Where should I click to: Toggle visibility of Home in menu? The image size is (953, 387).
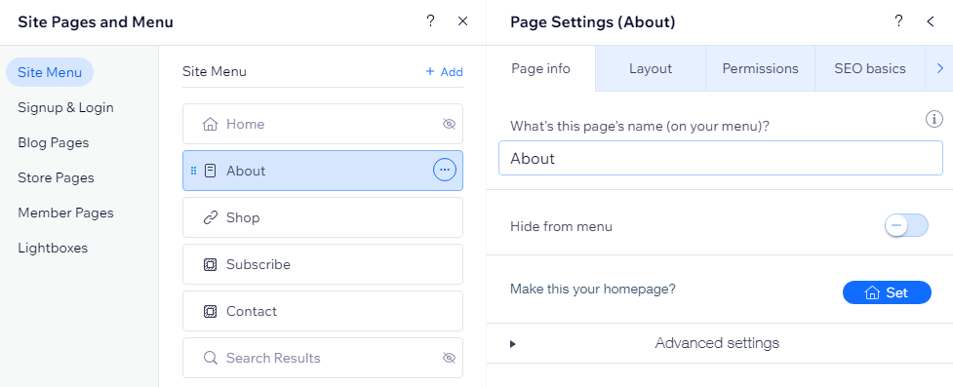pyautogui.click(x=449, y=124)
